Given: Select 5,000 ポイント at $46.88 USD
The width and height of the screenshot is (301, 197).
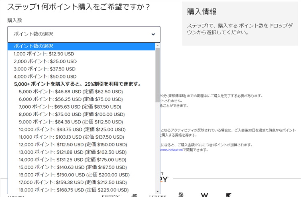Looking at the screenshot, I should 71,92.
